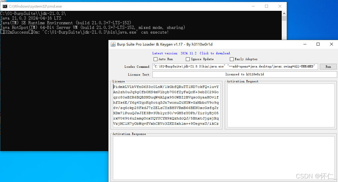Open the Latest version download link
This screenshot has height=182, width=338.
point(191,53)
